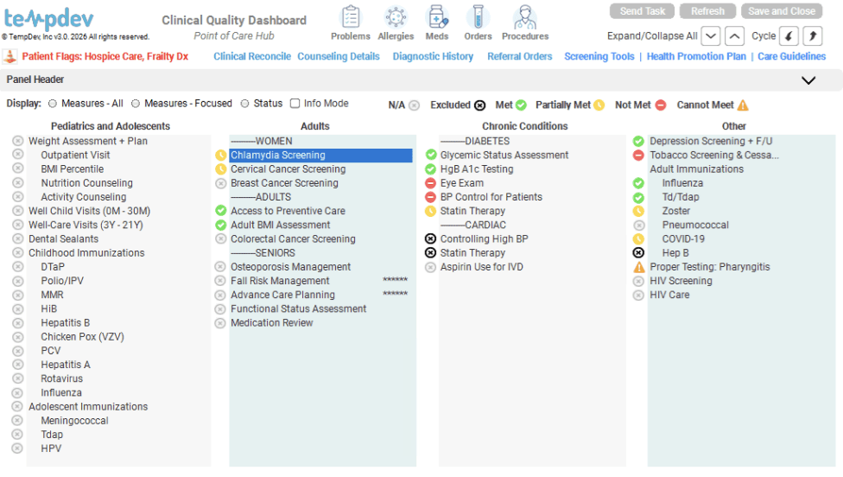Screen dimensions: 843x477
Task: Open the Allergies icon
Action: (396, 17)
